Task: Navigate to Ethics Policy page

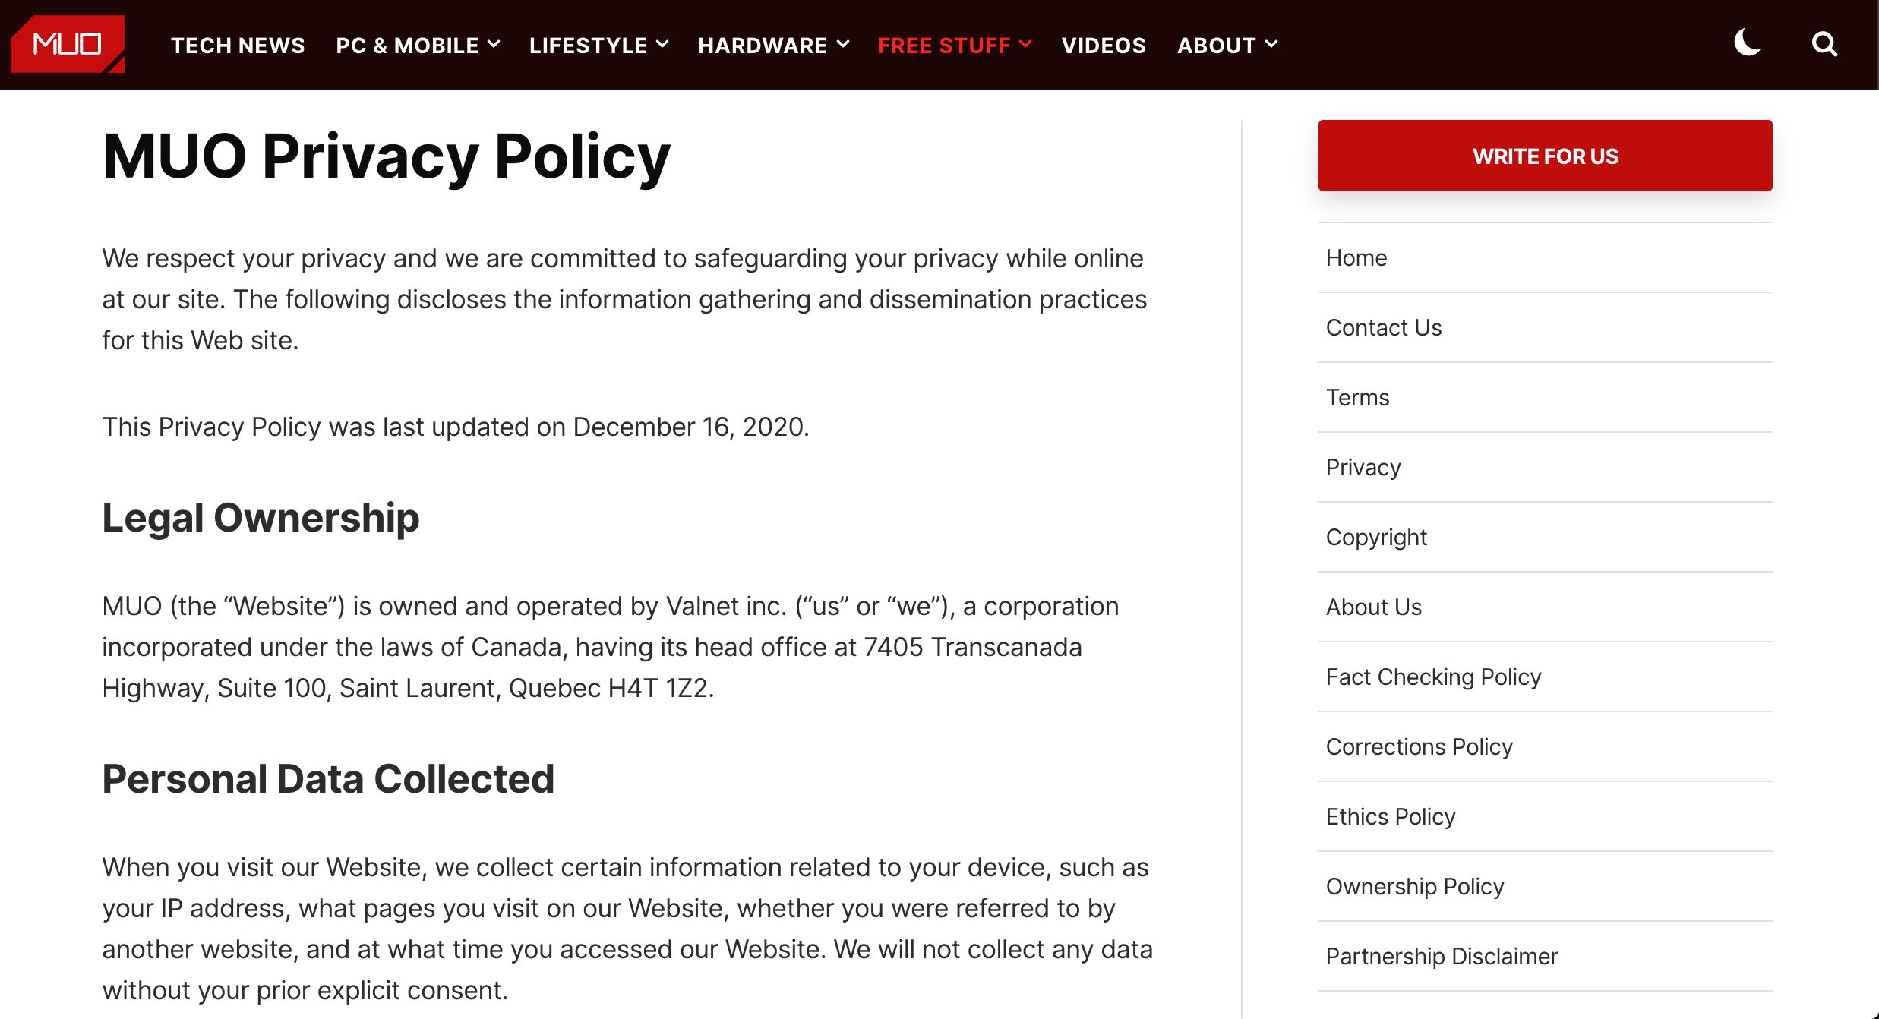Action: [x=1390, y=817]
